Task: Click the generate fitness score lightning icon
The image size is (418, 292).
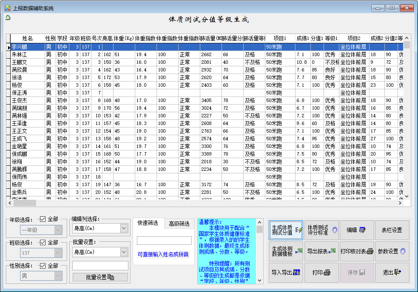Action: pos(299,230)
